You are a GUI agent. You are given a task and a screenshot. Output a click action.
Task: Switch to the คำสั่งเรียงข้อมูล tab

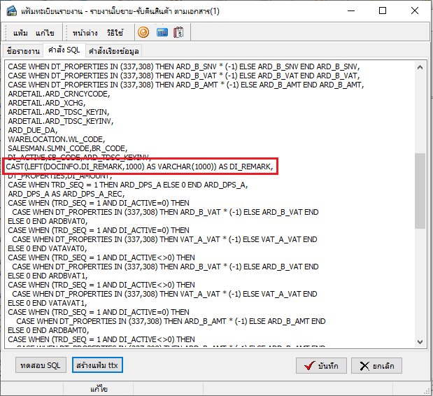(x=113, y=51)
